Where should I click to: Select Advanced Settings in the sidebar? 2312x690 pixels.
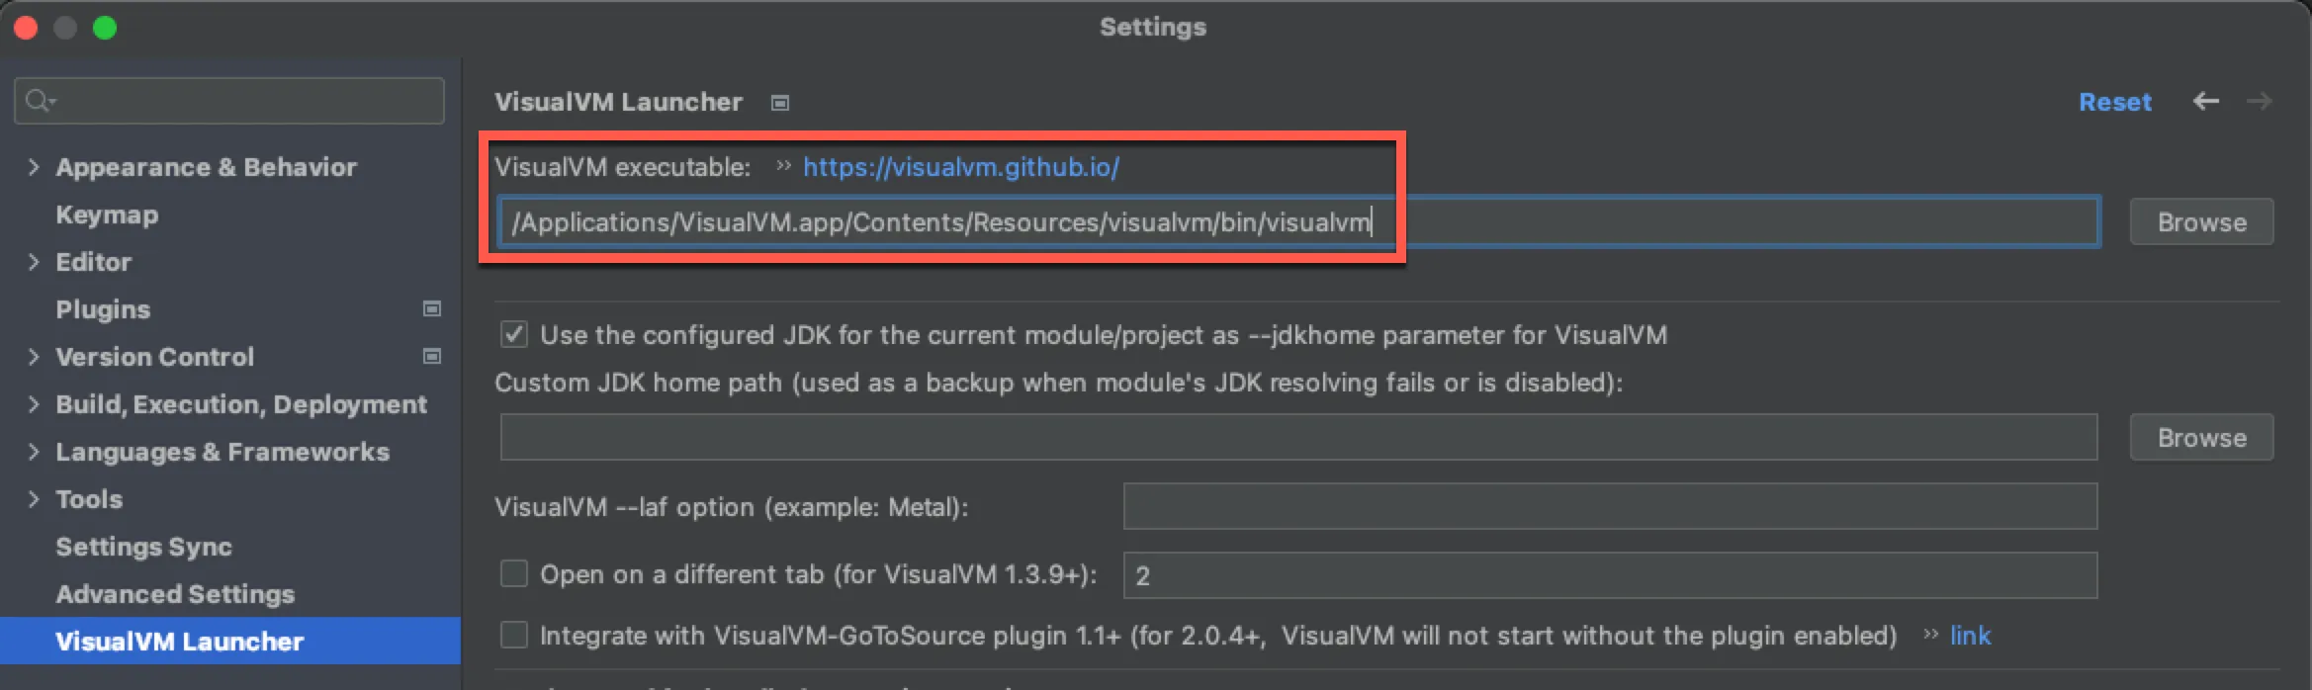point(175,594)
